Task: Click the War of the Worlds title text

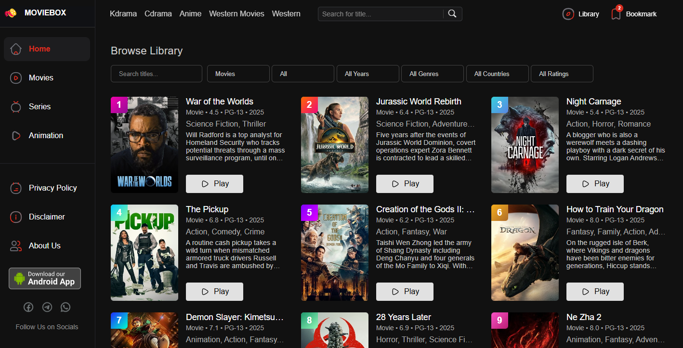Action: 220,102
